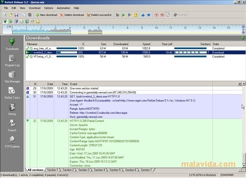Select the VFSetup_v1_0 download row
Screen dimensions: 246x178
136,57
